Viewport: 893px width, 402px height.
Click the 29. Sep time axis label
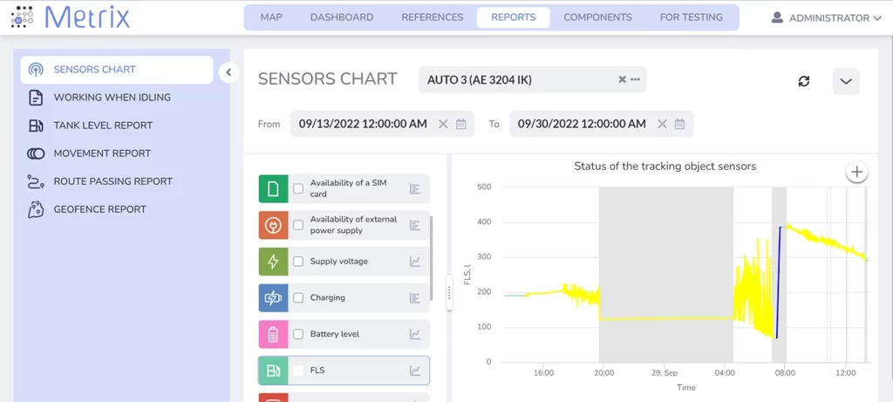click(x=664, y=373)
